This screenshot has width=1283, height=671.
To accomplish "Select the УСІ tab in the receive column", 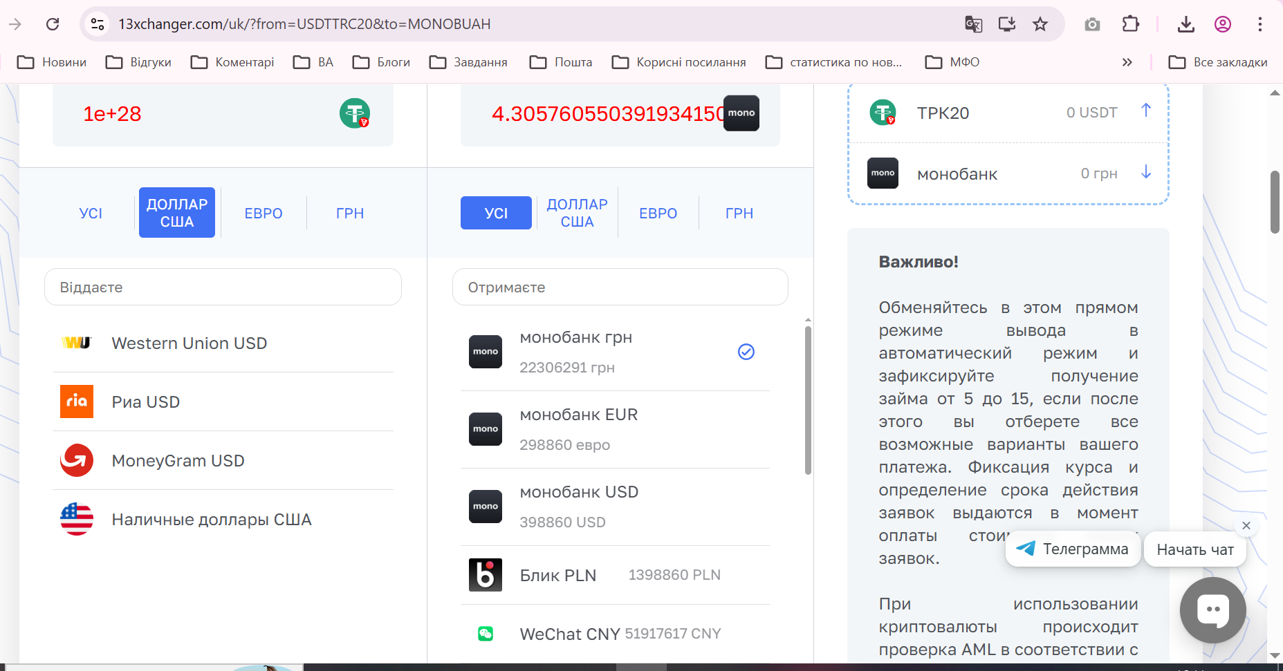I will 496,213.
